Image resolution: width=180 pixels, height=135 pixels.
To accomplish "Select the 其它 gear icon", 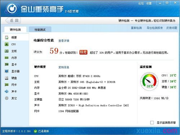I will 6,98.
